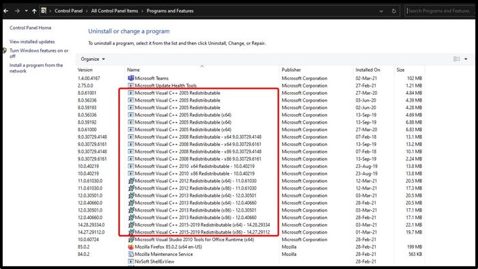
Task: Select Visual C++ 2005 Redistributable version 8.0.59193 name
Action: pos(178,108)
